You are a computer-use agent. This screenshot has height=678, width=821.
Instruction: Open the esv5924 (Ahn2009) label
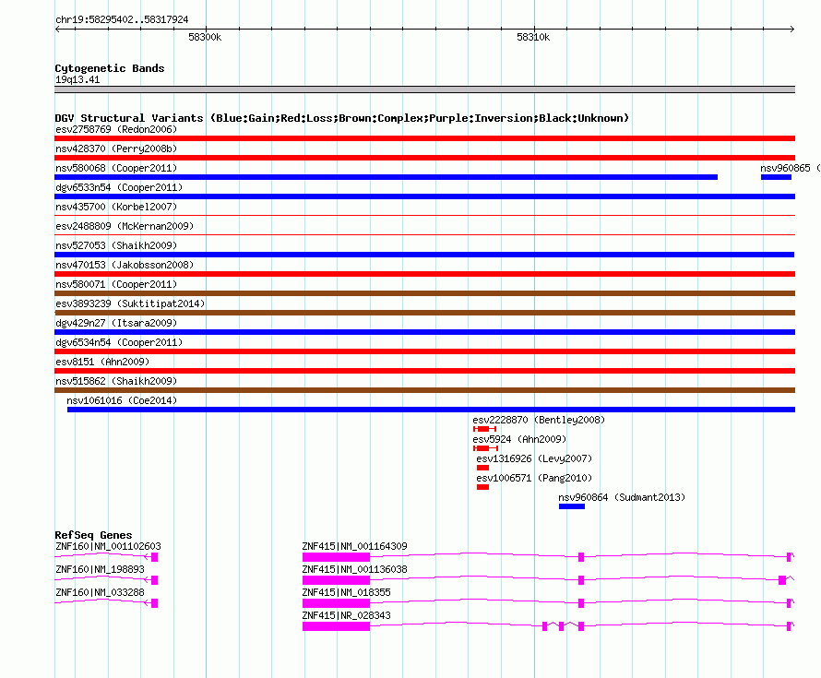click(519, 439)
